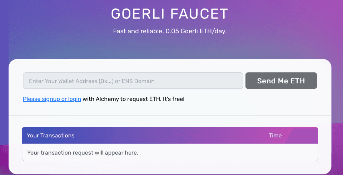343x175 pixels.
Task: Click the word 'signup' in the link
Action: click(x=51, y=99)
